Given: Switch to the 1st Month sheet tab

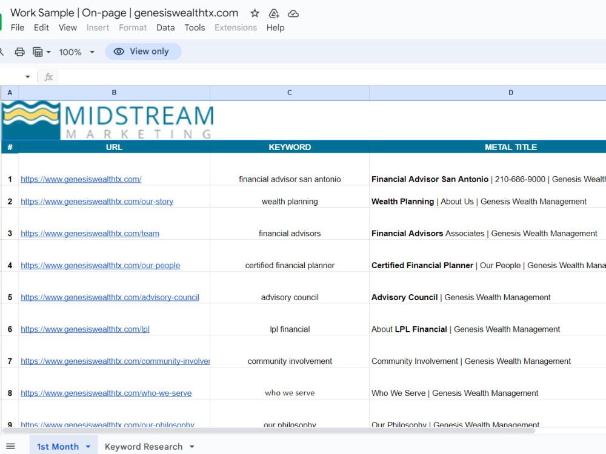Looking at the screenshot, I should coord(58,447).
